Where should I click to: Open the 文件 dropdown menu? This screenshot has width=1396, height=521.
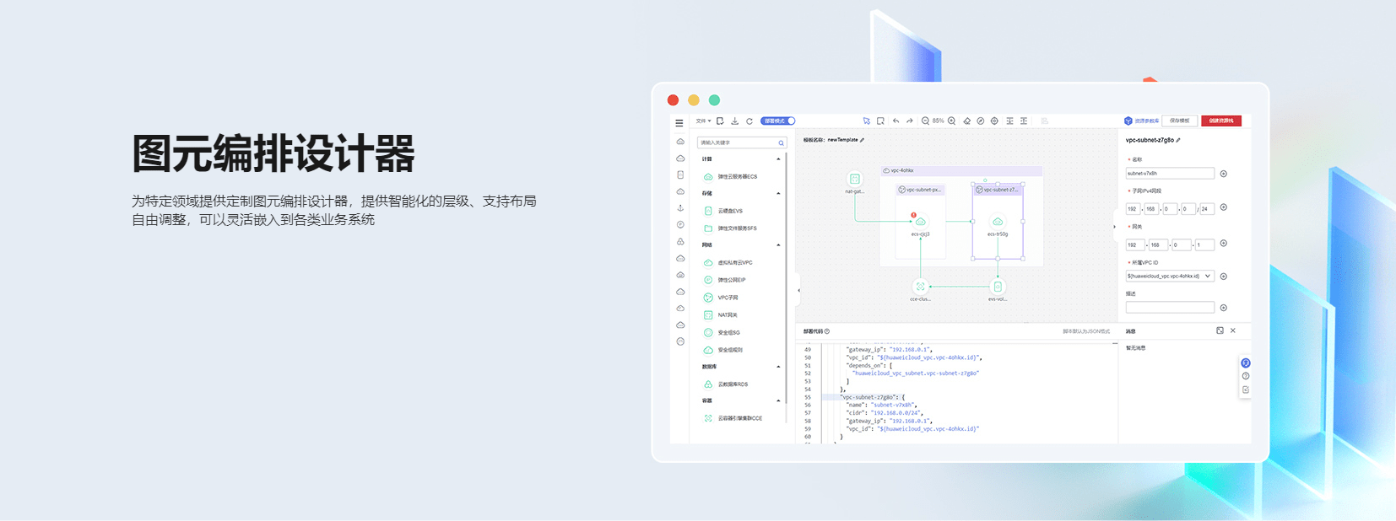pyautogui.click(x=702, y=121)
